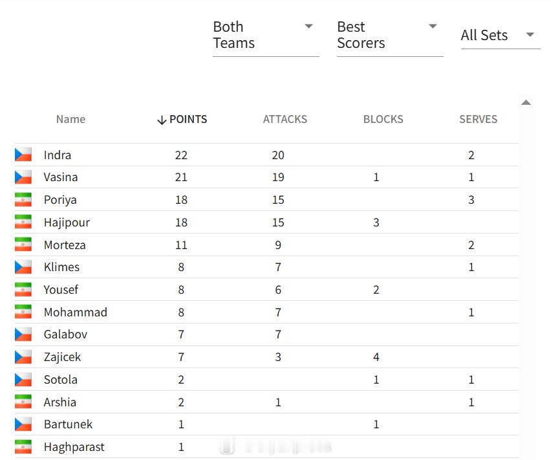Image resolution: width=551 pixels, height=460 pixels.
Task: Click the Name column header
Action: point(70,119)
